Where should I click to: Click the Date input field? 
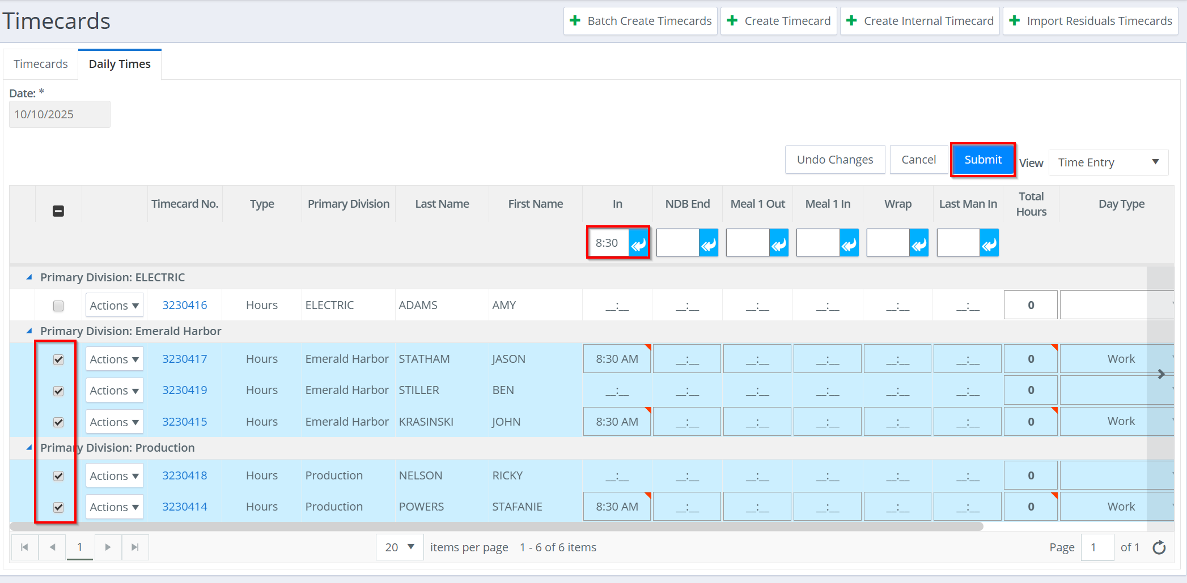60,114
